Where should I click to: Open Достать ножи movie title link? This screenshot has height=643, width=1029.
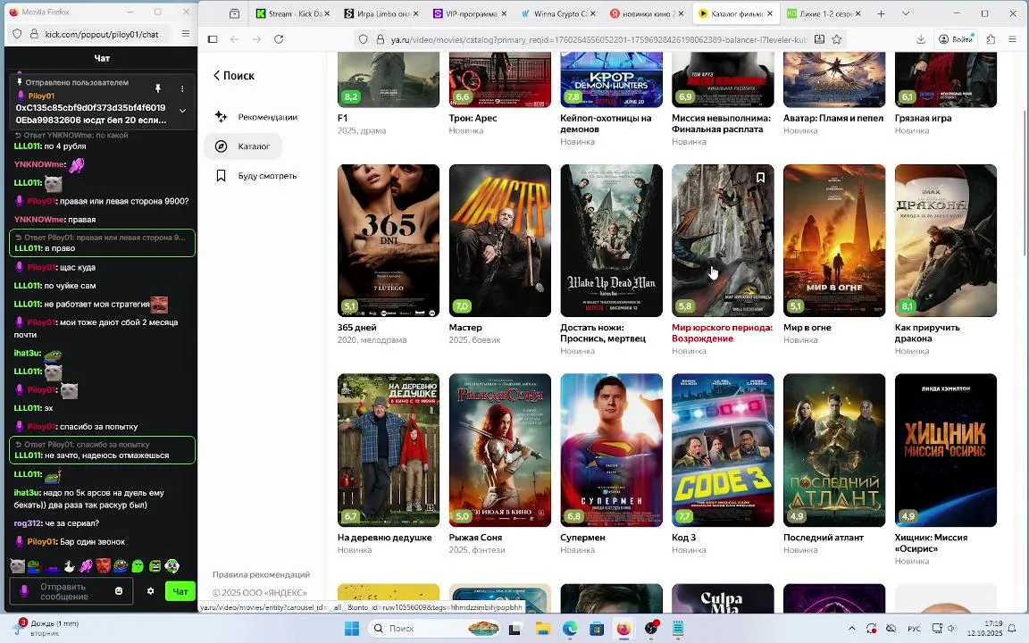click(x=603, y=332)
